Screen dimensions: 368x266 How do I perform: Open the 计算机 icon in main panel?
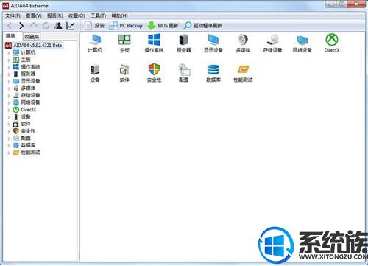click(x=95, y=43)
